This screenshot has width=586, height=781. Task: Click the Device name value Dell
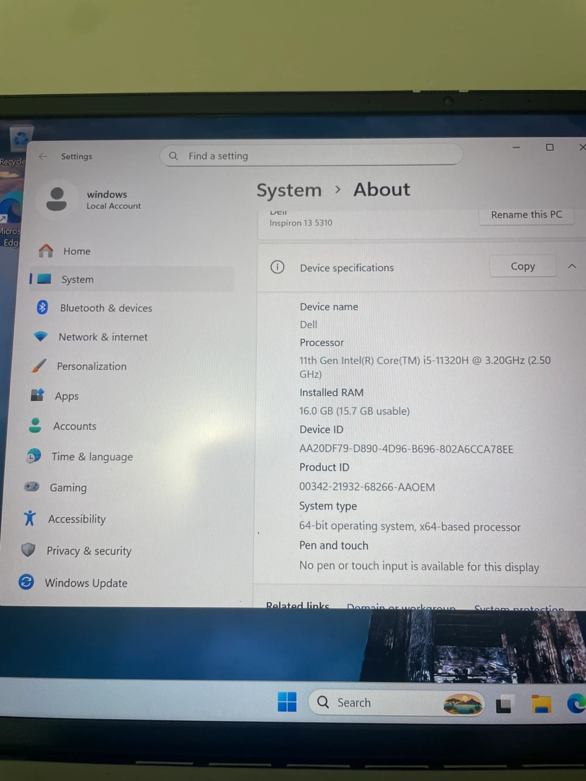coord(308,324)
